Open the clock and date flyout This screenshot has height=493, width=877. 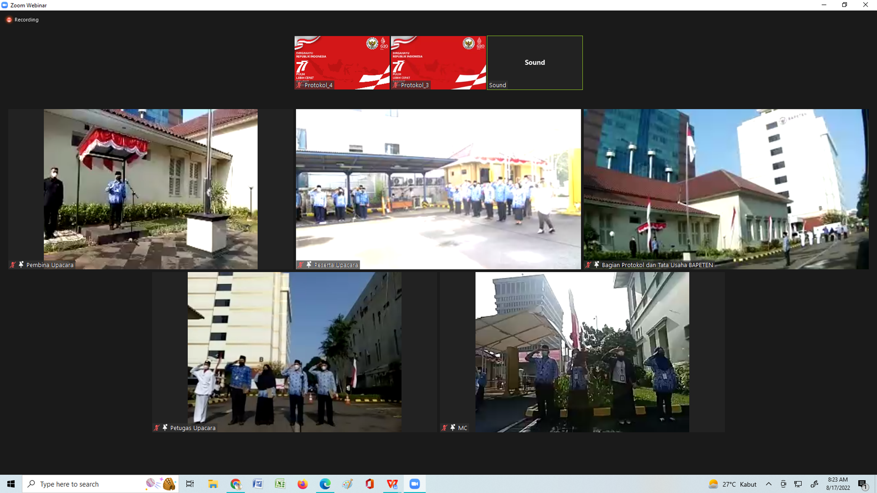pos(838,484)
